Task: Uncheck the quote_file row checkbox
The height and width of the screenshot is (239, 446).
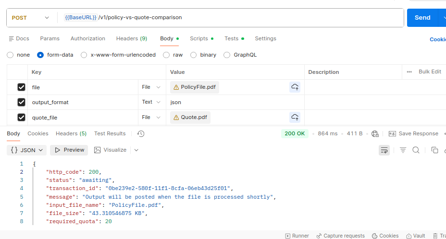Action: (x=21, y=117)
